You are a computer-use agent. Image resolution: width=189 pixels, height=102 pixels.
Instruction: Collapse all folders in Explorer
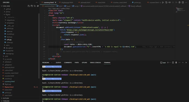coord(38,6)
